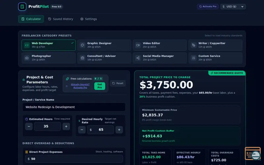
Task: Click the share icon on Social Media Manager
Action: pyautogui.click(x=138, y=58)
